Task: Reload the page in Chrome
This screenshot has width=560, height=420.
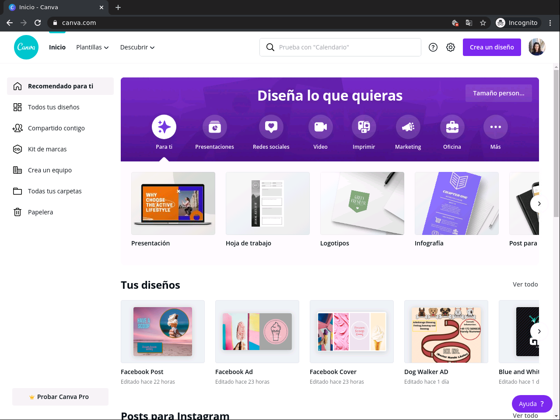Action: tap(38, 23)
